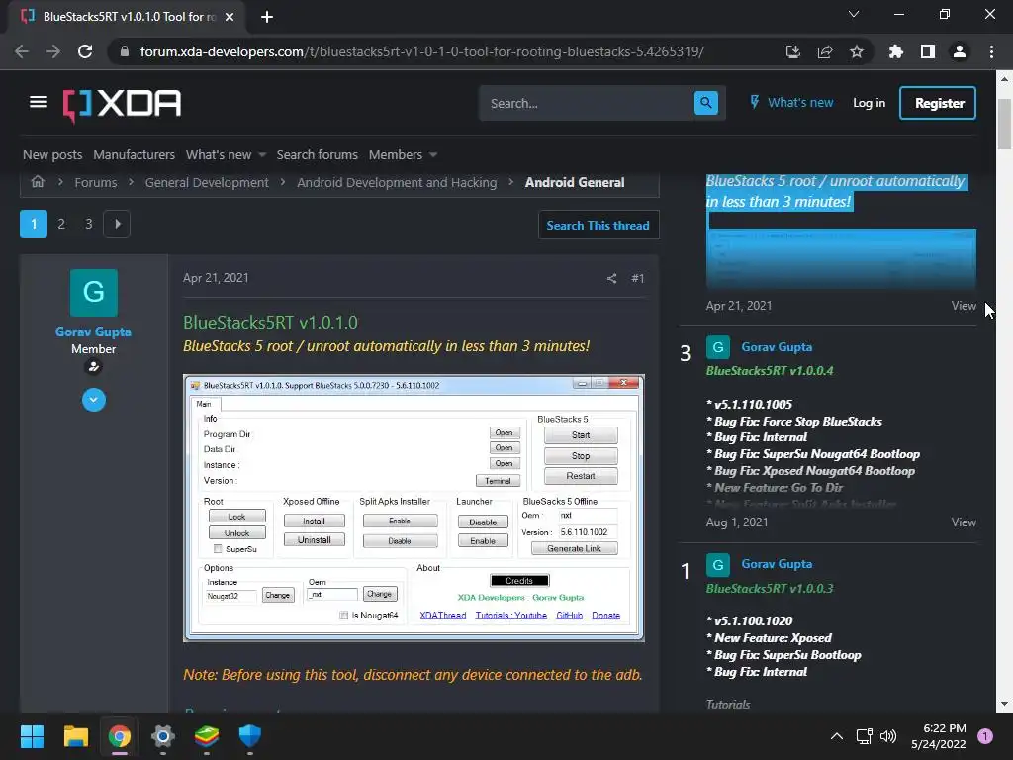The width and height of the screenshot is (1013, 760).
Task: Open File Explorer from taskbar
Action: click(75, 736)
